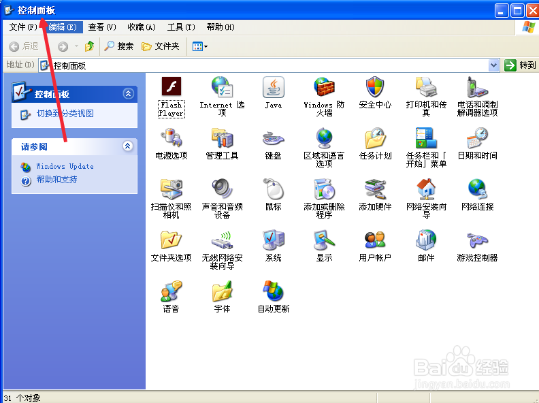
Task: Open 电源选项 icon
Action: coord(171,138)
